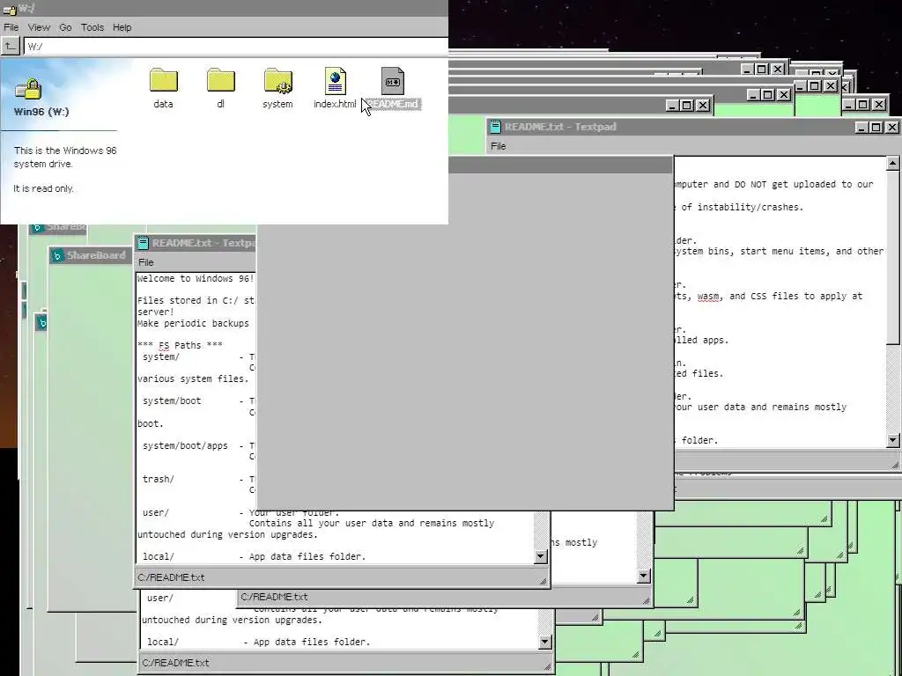This screenshot has height=676, width=902.
Task: Open the data folder icon
Action: pos(163,80)
